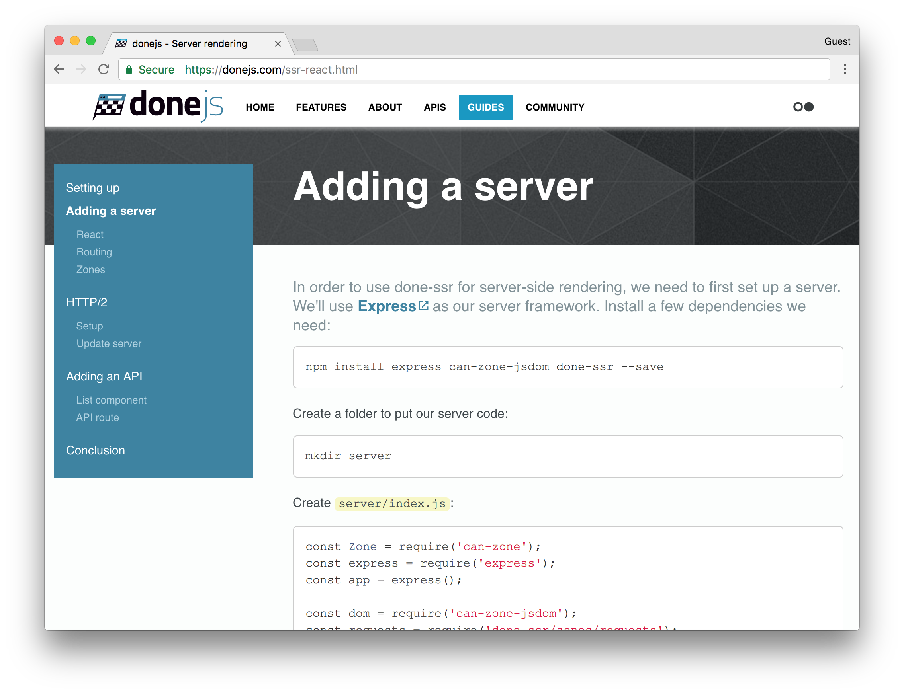Jump to Routing subsection
This screenshot has width=904, height=694.
(94, 252)
